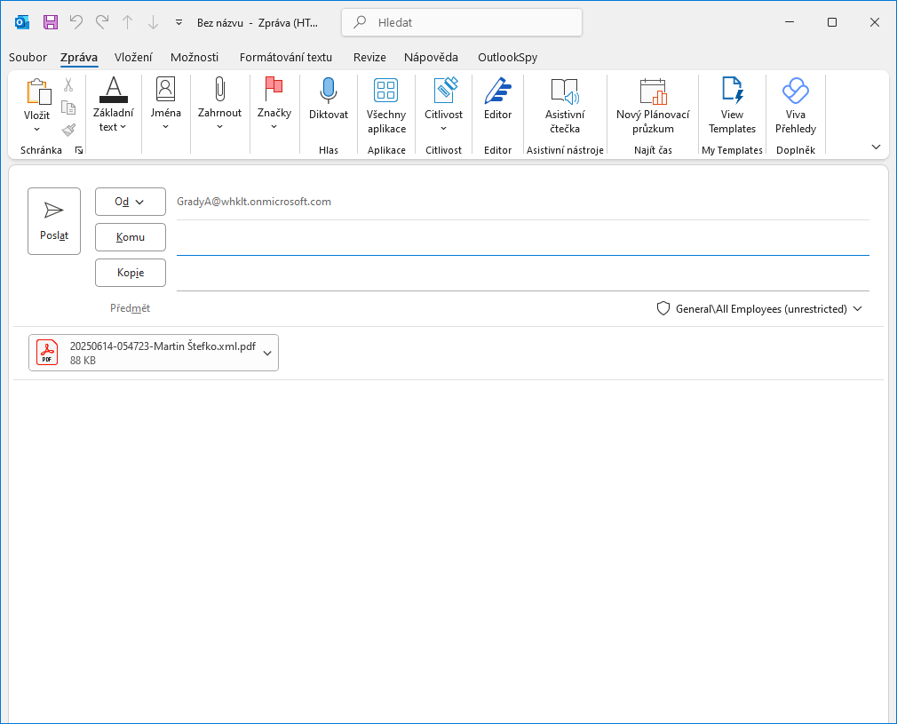Select the Martin Štefko.xml.pdf attachment

pyautogui.click(x=154, y=353)
